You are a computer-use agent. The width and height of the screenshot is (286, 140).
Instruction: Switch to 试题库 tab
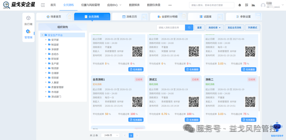pyautogui.click(x=205, y=17)
